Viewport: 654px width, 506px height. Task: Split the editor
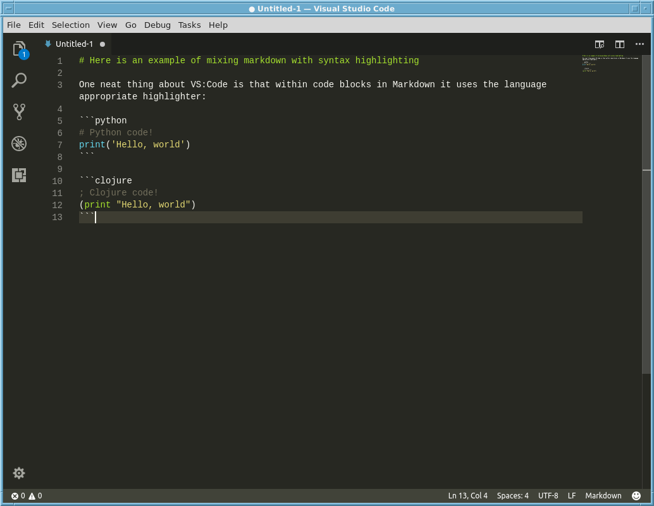[x=620, y=44]
